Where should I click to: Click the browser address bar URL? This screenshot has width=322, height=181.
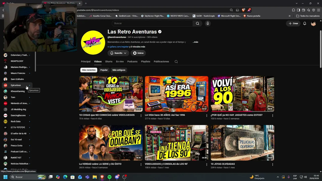click(98, 10)
